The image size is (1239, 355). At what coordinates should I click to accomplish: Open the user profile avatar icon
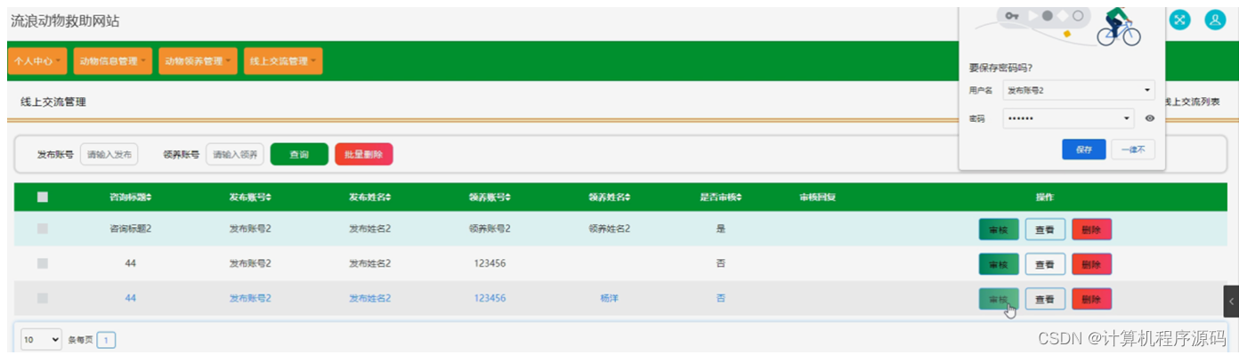[x=1215, y=20]
